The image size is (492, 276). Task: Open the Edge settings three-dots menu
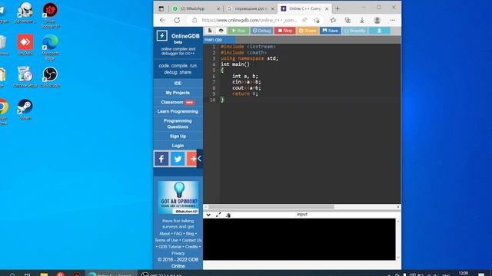click(392, 20)
